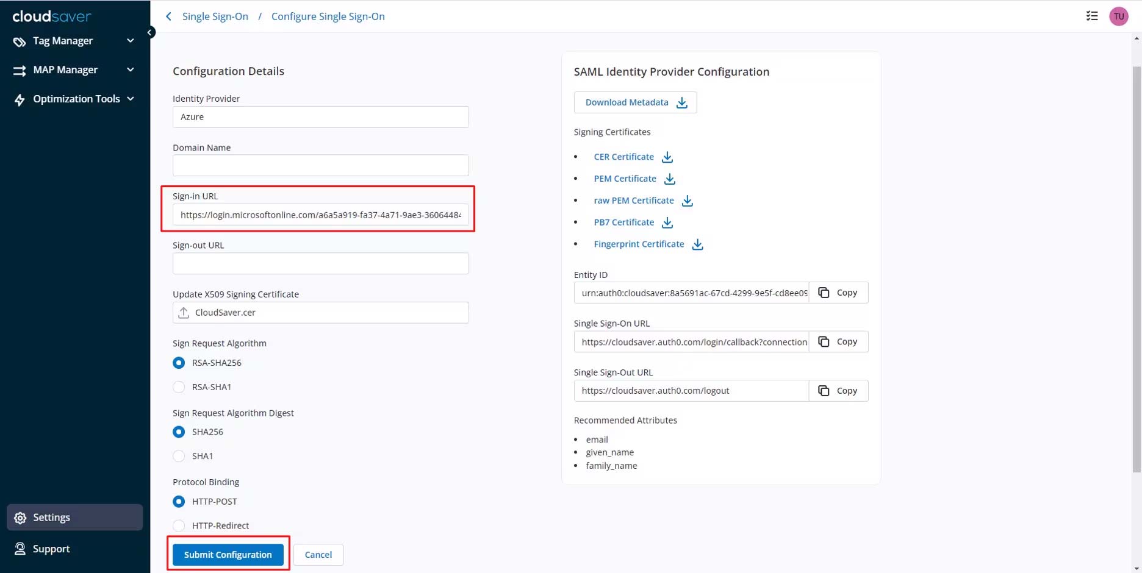Image resolution: width=1142 pixels, height=573 pixels.
Task: Expand the Tag Manager menu chevron
Action: click(130, 41)
